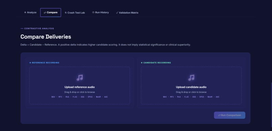Click the 'Compare Deliveries' heading
The height and width of the screenshot is (131, 272).
point(46,37)
